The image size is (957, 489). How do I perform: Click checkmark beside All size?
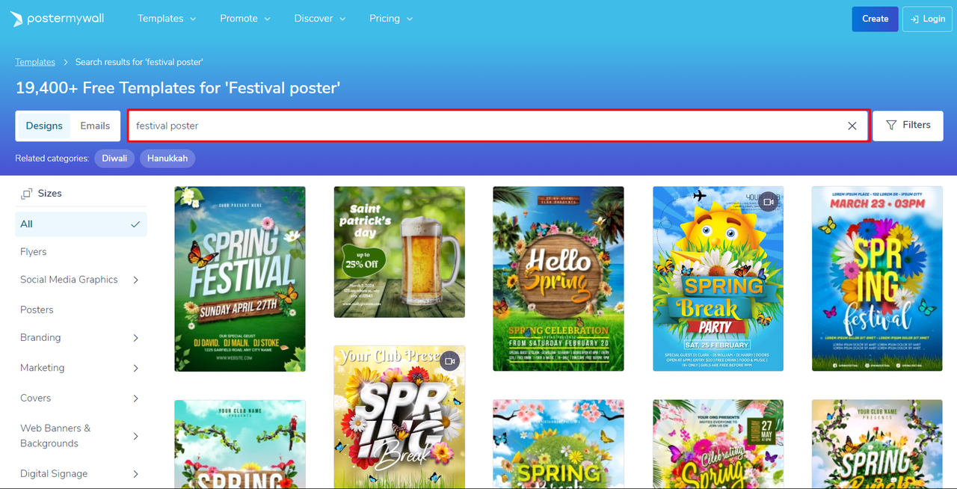pos(135,224)
